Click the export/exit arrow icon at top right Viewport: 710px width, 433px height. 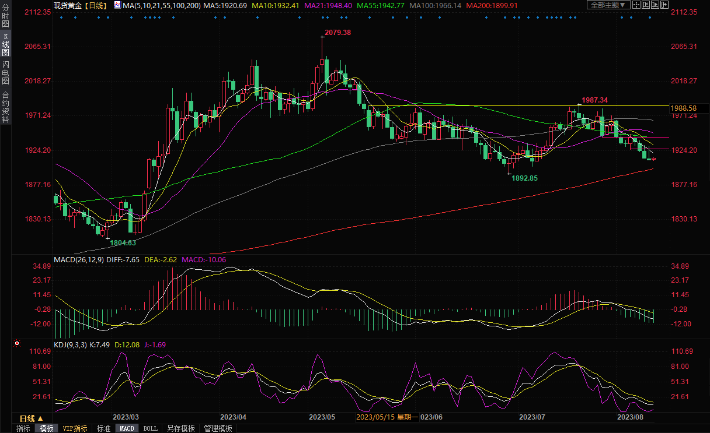(x=664, y=5)
